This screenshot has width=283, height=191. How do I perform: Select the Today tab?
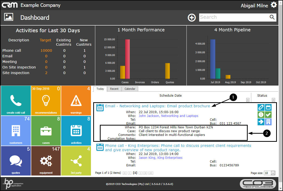(100, 89)
